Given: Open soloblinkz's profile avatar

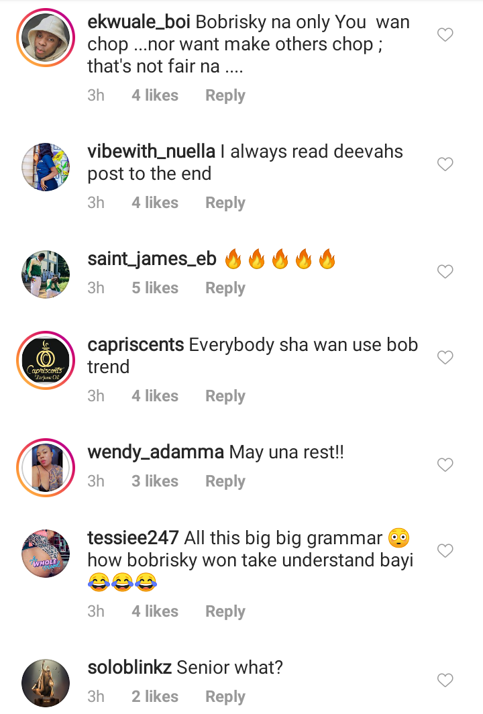Looking at the screenshot, I should click(x=46, y=683).
